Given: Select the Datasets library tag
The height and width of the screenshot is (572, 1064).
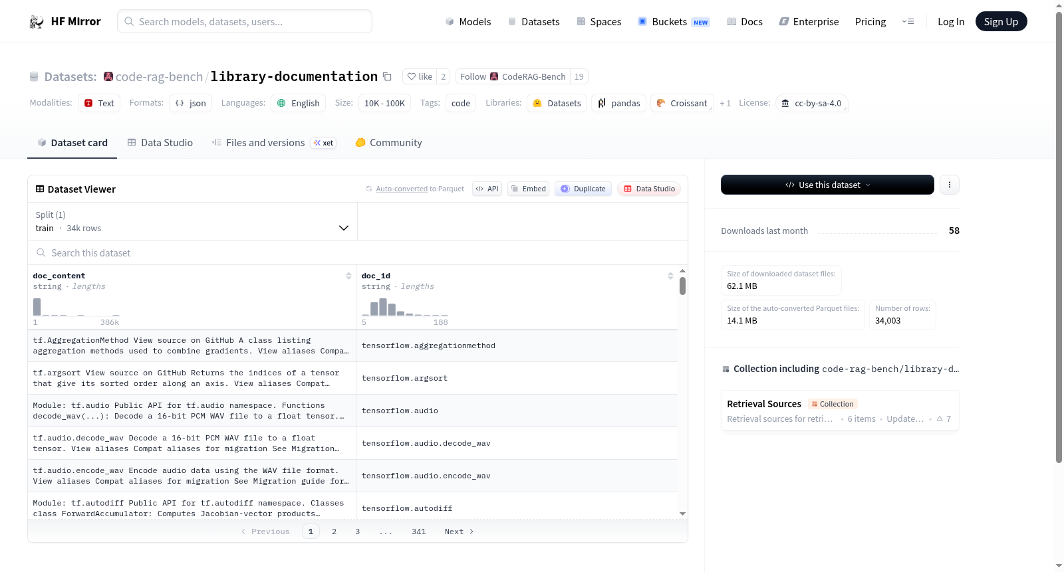Looking at the screenshot, I should click(x=557, y=103).
